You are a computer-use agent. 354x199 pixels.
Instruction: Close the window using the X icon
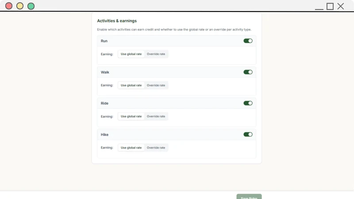tap(341, 6)
